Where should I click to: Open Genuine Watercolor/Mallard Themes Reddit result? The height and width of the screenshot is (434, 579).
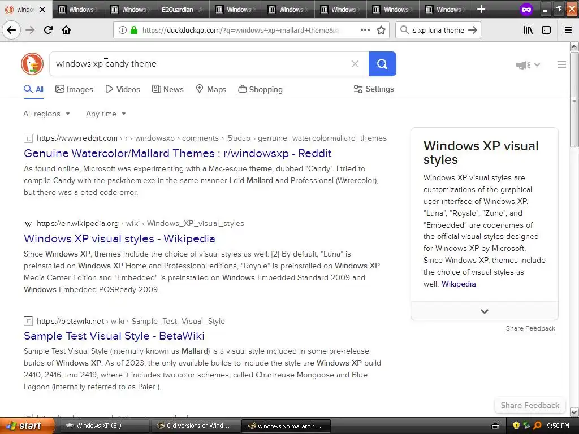178,153
